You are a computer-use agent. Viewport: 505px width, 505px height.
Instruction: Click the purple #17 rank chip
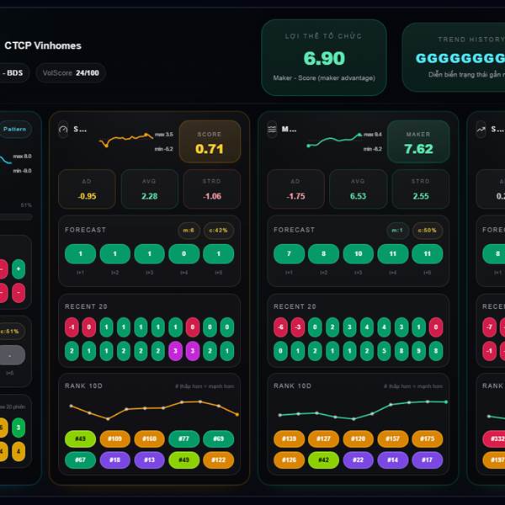428,460
